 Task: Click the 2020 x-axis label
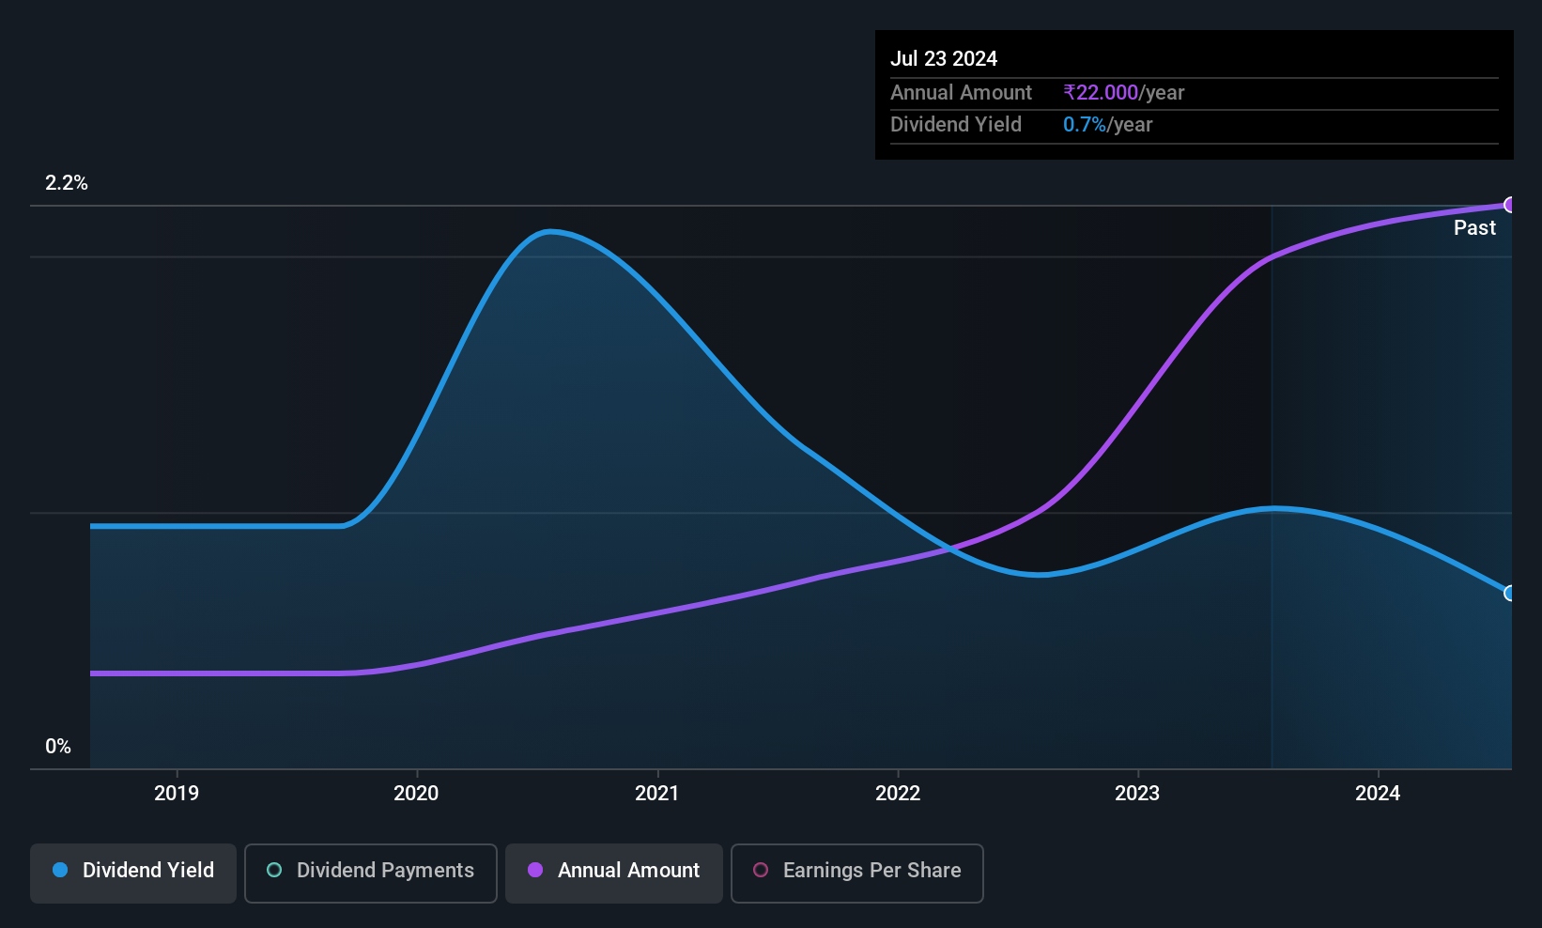tap(416, 794)
